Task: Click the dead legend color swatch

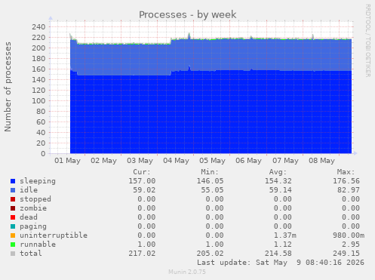Action: click(13, 217)
